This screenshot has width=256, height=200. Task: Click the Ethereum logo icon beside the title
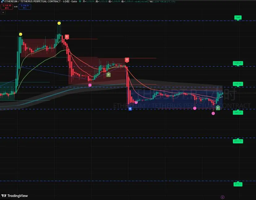2,1
